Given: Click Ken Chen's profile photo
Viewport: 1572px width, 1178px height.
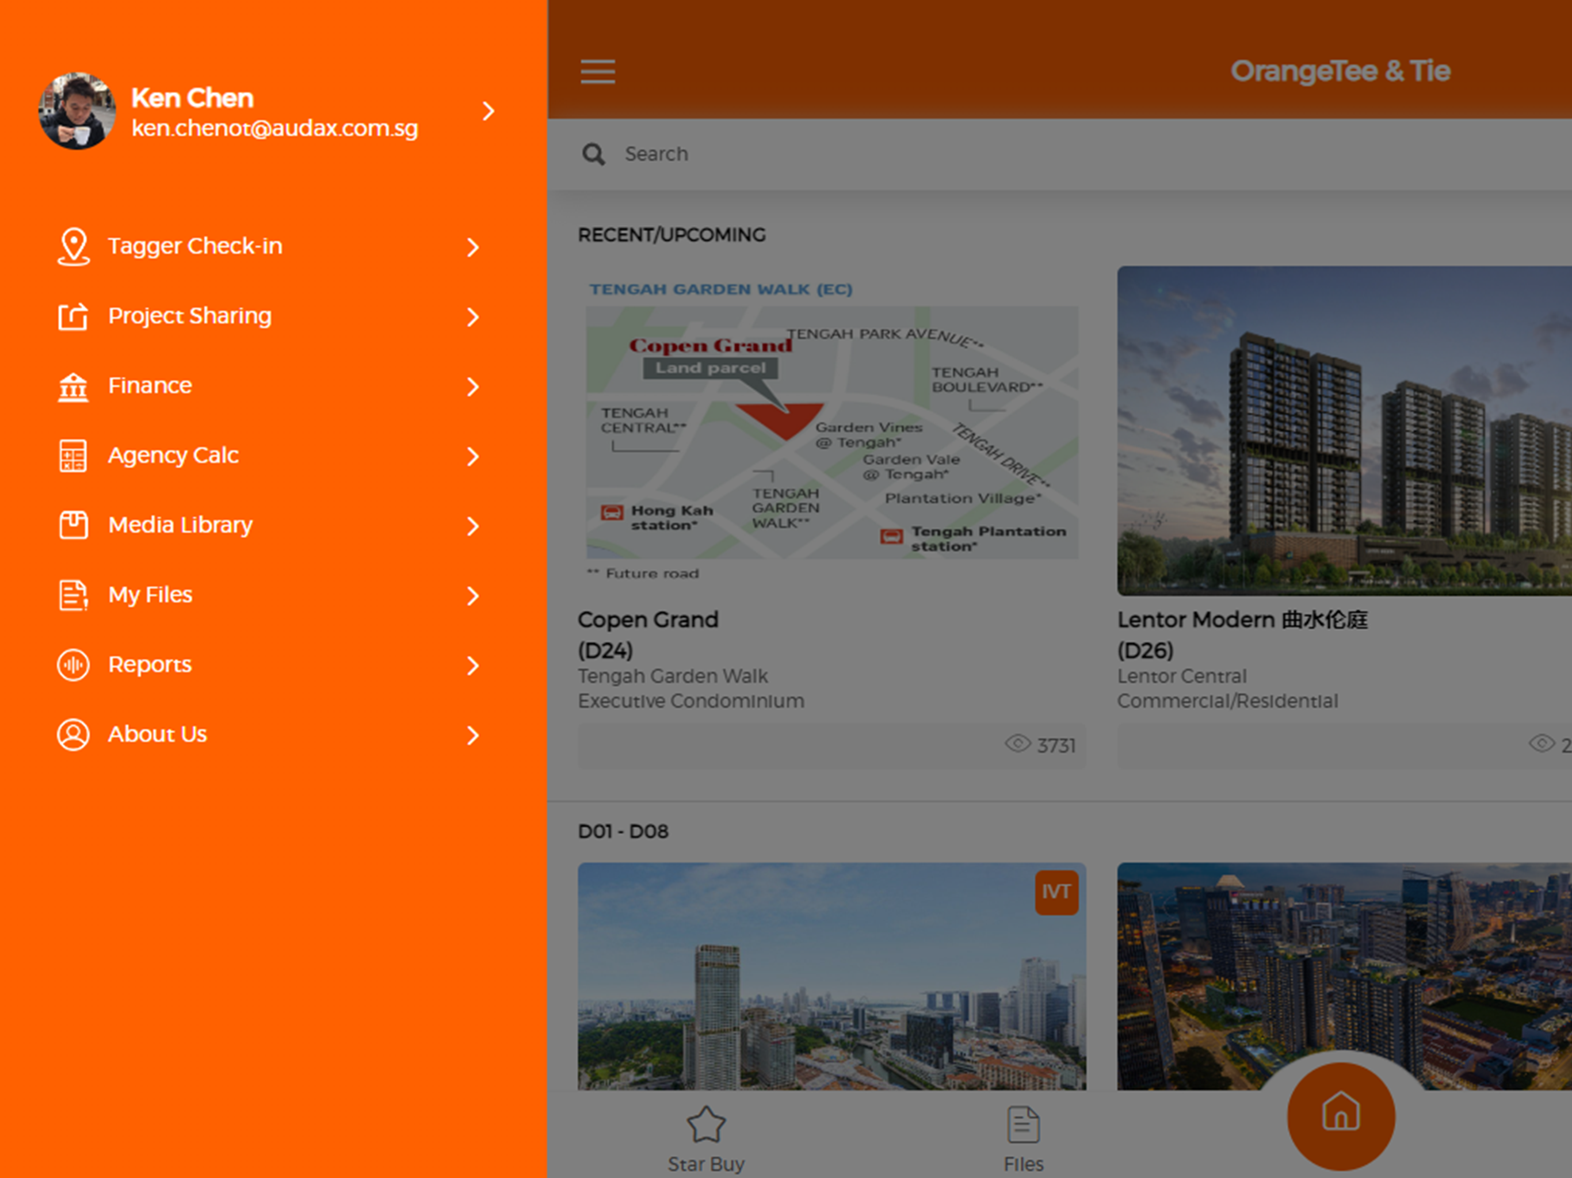Looking at the screenshot, I should pyautogui.click(x=77, y=111).
